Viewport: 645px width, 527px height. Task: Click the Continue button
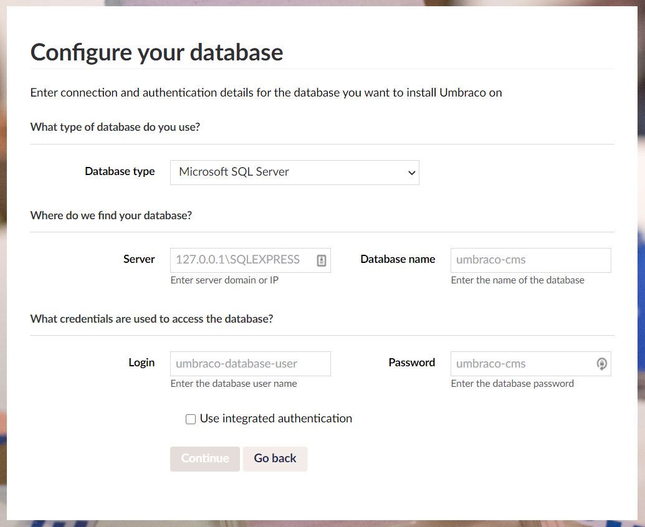click(205, 458)
